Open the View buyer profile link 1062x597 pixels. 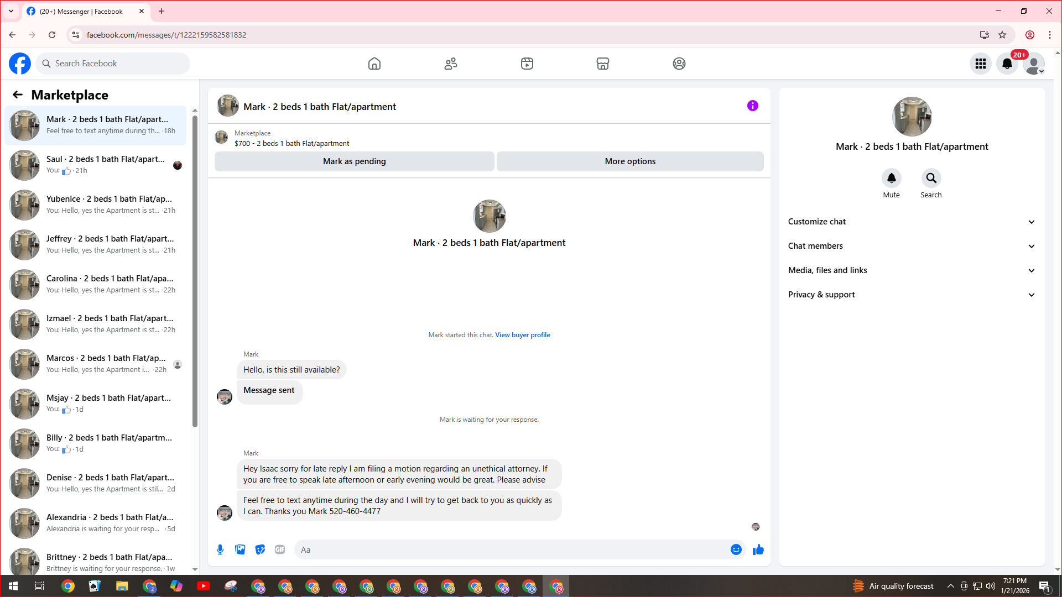[522, 335]
